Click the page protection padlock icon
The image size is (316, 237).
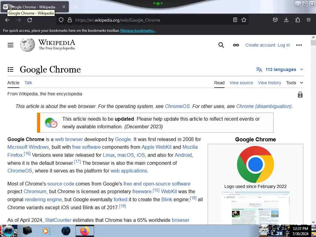pos(300,94)
